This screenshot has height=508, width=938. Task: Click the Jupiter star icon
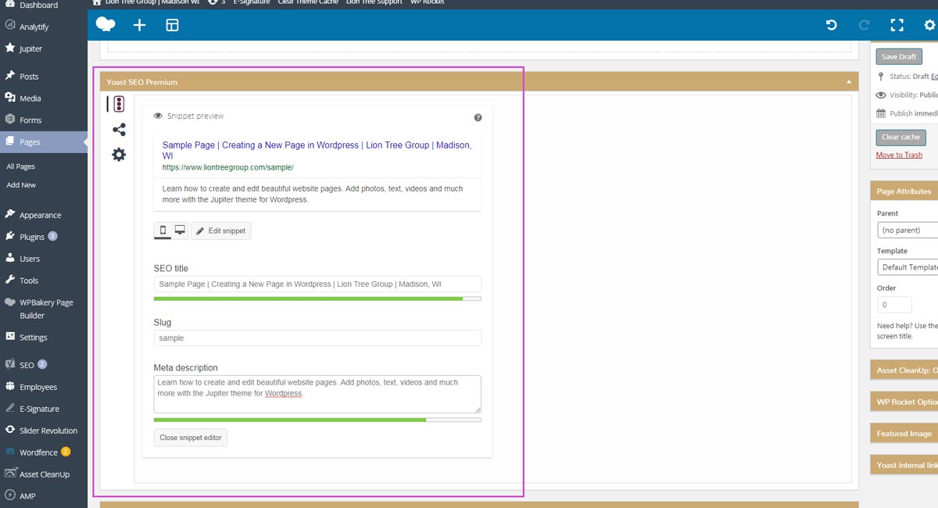pos(10,48)
